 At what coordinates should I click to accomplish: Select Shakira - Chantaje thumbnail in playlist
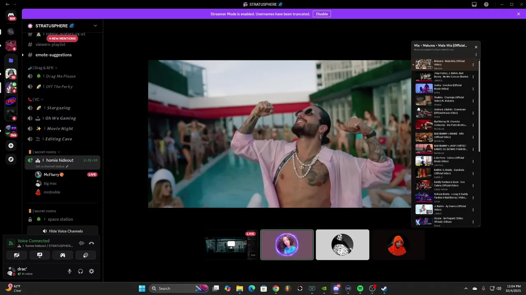click(x=424, y=101)
